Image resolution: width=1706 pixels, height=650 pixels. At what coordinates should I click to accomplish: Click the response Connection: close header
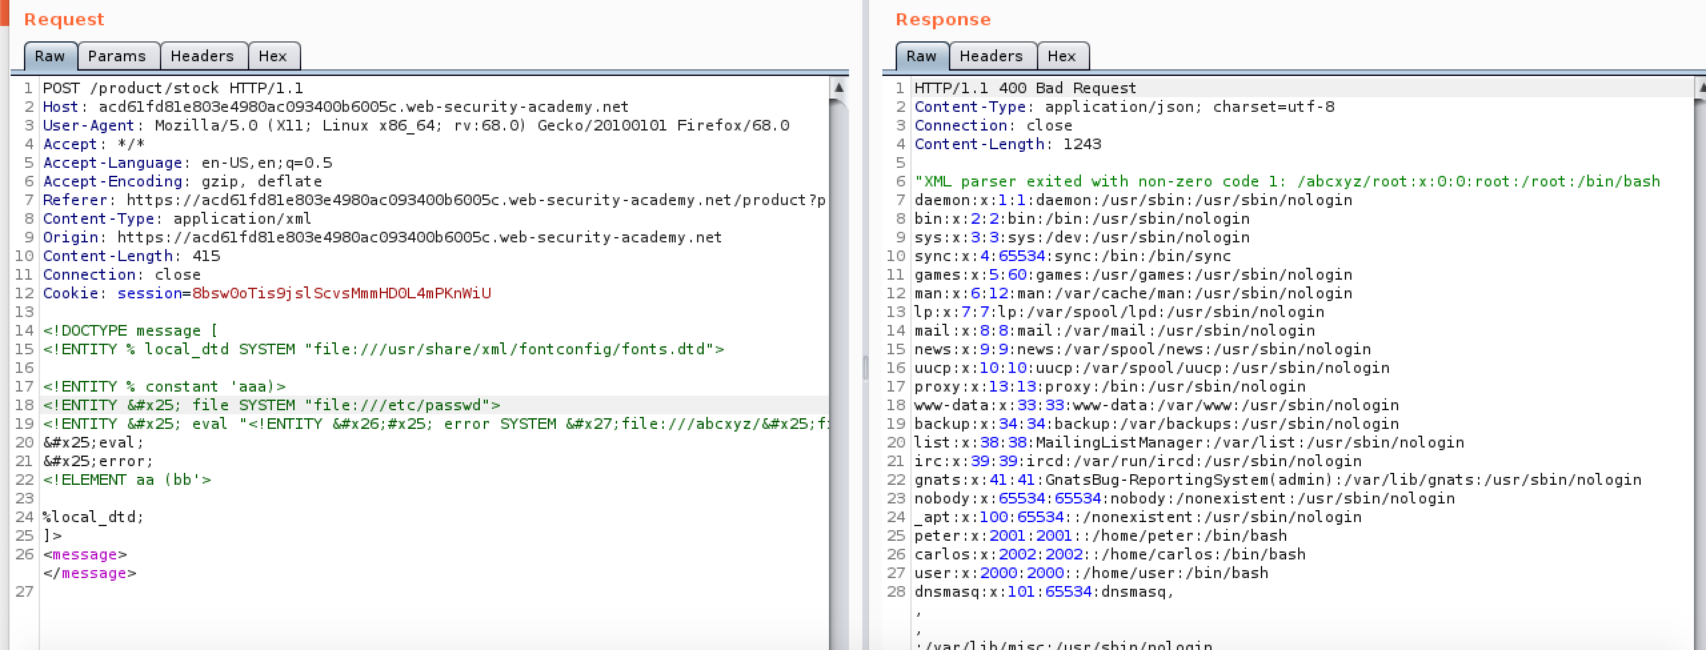tap(994, 125)
